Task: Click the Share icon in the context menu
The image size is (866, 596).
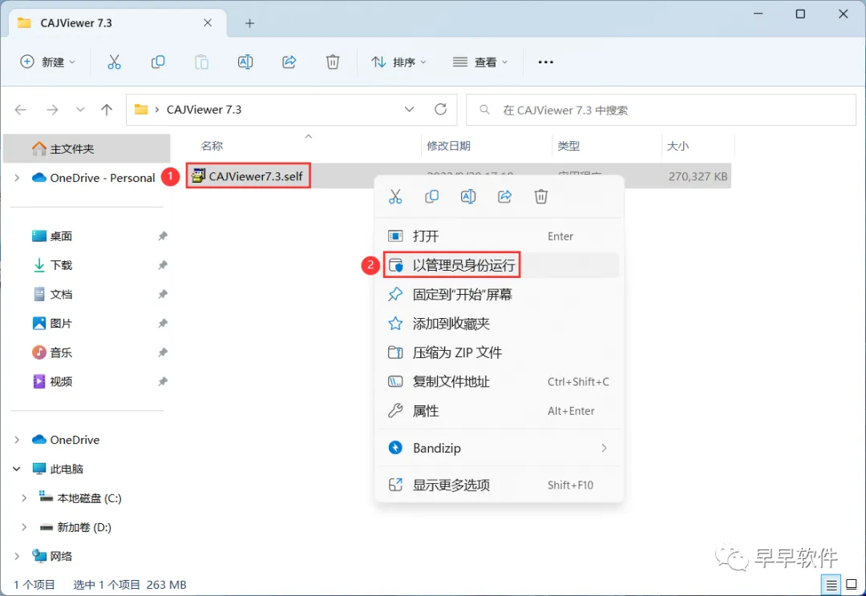Action: tap(505, 196)
